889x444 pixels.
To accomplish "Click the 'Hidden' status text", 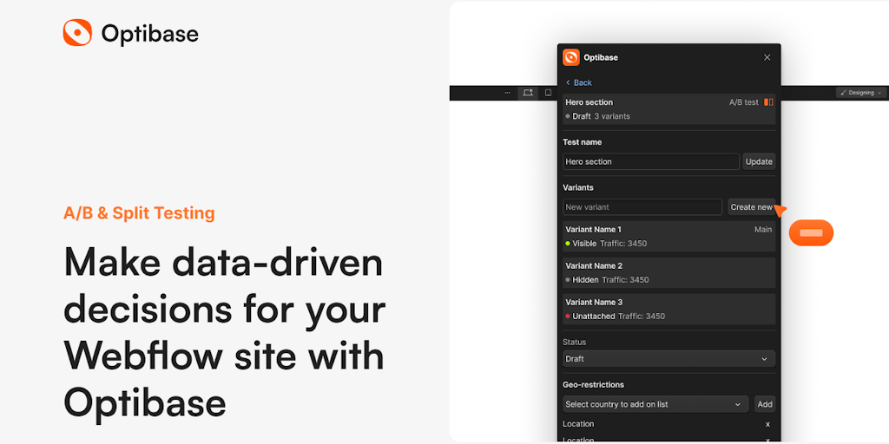I will pyautogui.click(x=585, y=280).
